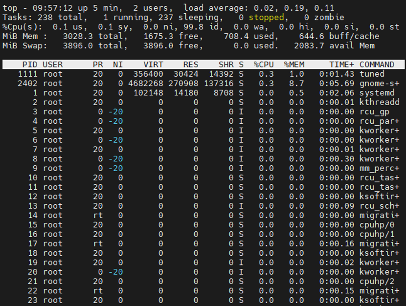Click the RES column header
The height and width of the screenshot is (306, 406).
191,65
